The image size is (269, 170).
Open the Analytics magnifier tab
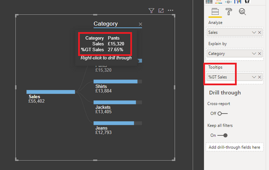242,12
